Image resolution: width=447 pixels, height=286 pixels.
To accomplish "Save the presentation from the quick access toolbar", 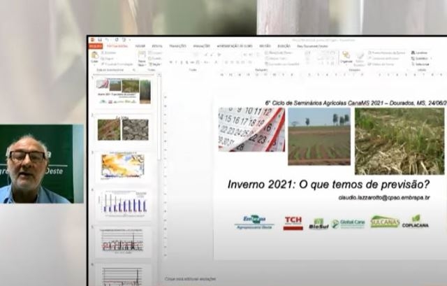I will point(99,40).
